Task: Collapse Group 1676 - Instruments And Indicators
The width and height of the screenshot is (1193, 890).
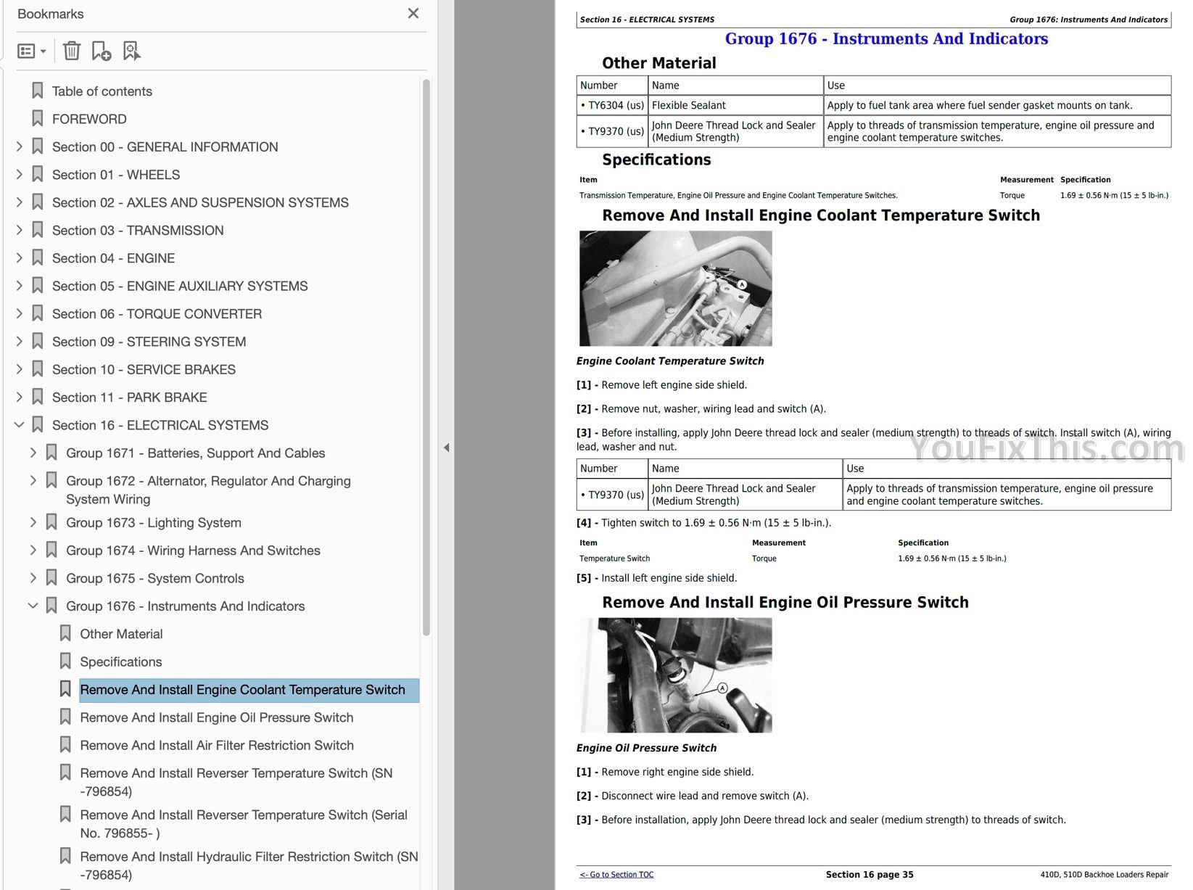Action: [x=33, y=606]
